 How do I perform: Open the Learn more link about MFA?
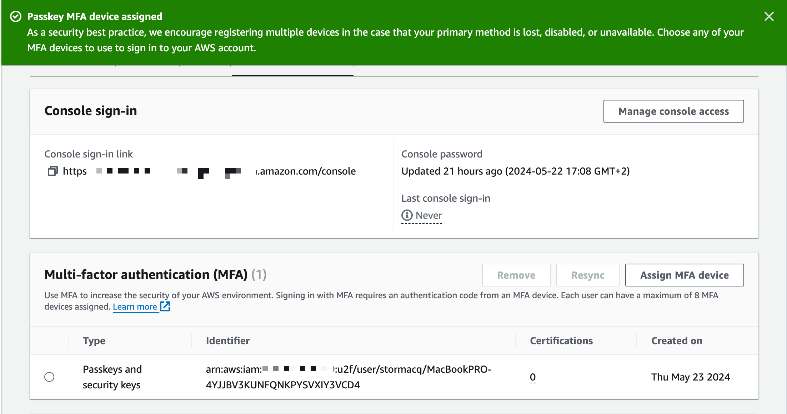(x=136, y=306)
